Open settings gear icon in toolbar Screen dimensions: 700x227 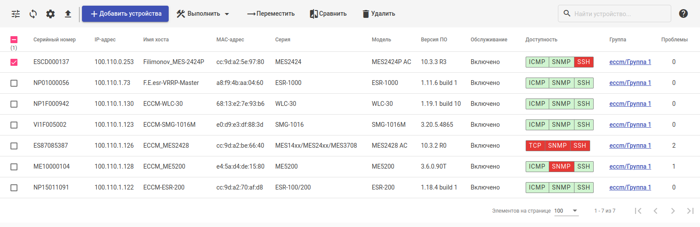(x=51, y=14)
